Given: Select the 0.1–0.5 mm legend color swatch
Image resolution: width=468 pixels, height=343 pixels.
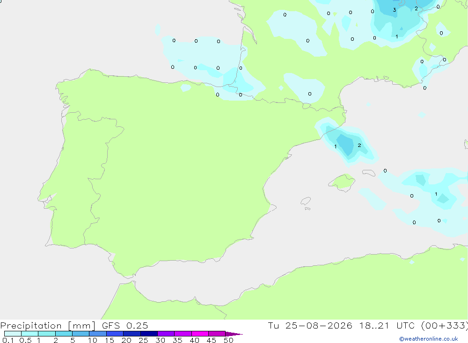Looking at the screenshot, I should [13, 334].
